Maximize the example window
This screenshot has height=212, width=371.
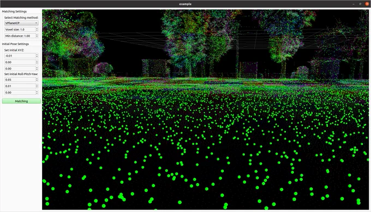pyautogui.click(x=360, y=4)
